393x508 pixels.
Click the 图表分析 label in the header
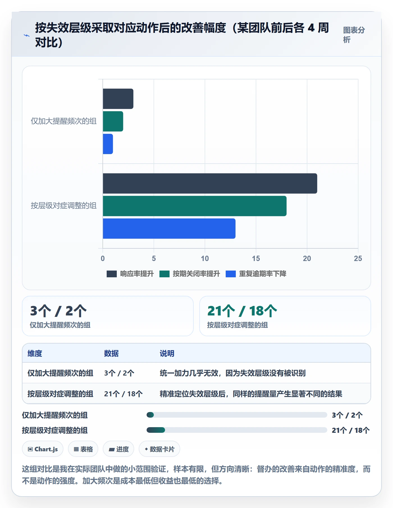click(x=354, y=35)
